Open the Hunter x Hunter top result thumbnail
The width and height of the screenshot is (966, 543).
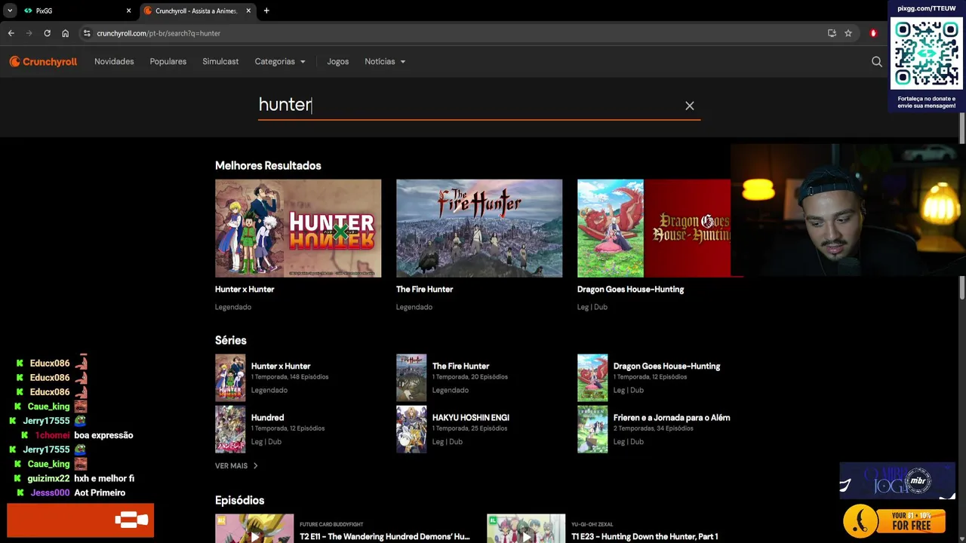(x=298, y=229)
